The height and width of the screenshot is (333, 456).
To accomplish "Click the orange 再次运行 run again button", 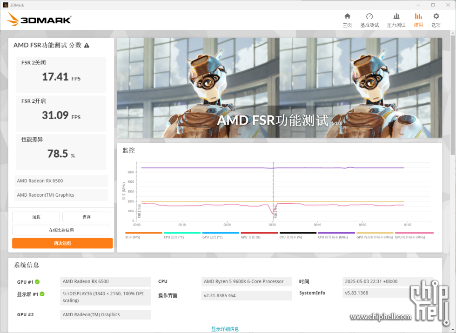I will [x=62, y=243].
